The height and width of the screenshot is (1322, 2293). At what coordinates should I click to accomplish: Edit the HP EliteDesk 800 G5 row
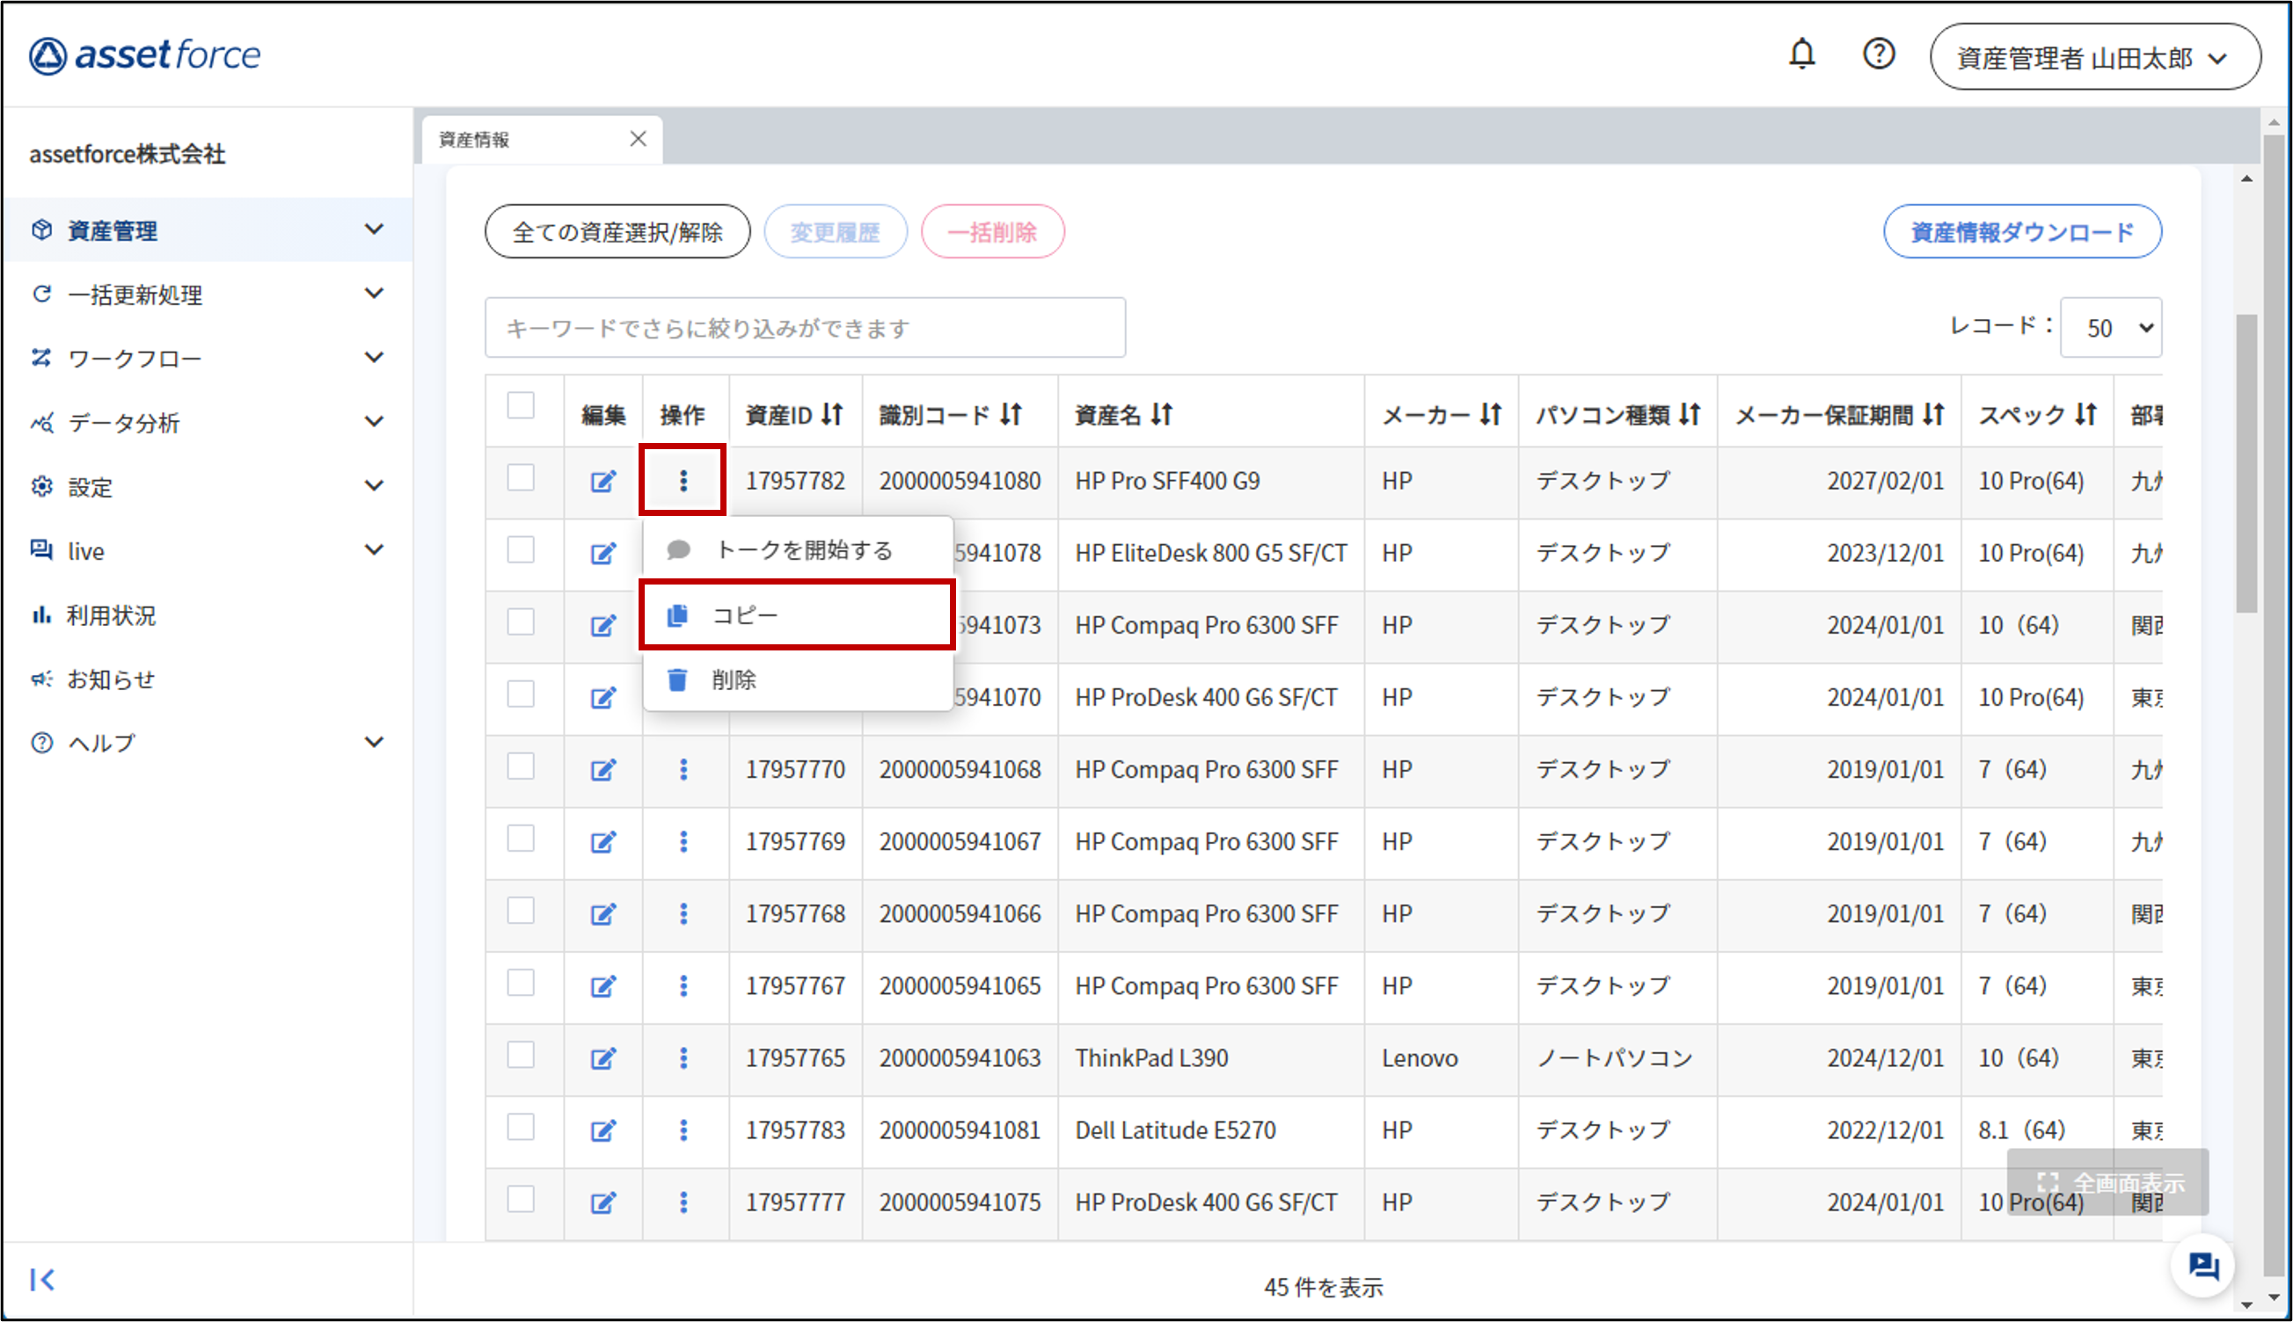pos(603,553)
